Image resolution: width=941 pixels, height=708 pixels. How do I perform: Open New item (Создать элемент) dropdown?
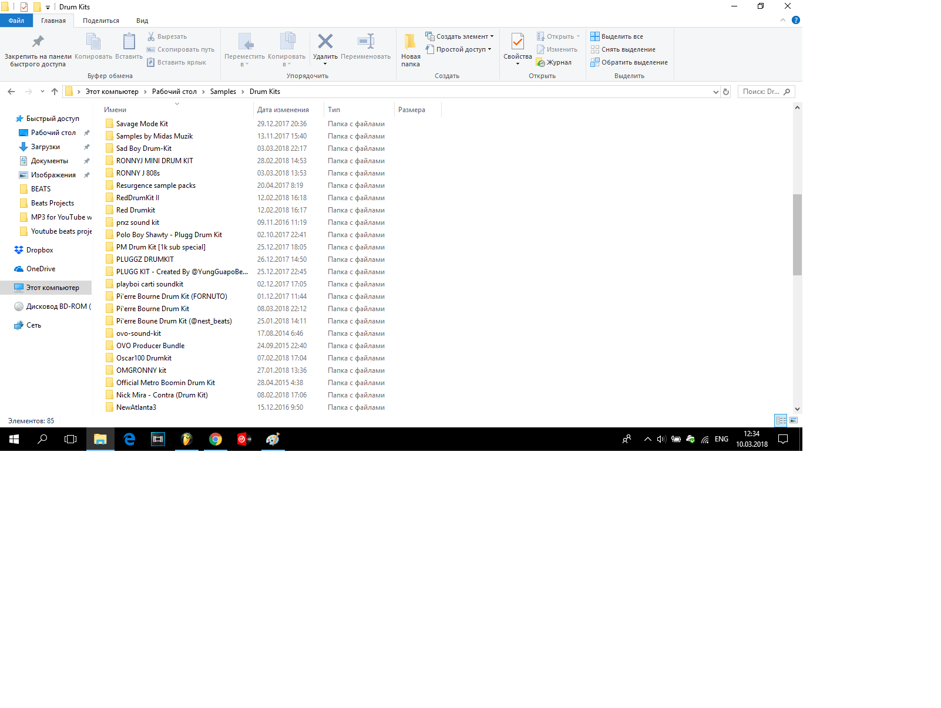tap(460, 36)
